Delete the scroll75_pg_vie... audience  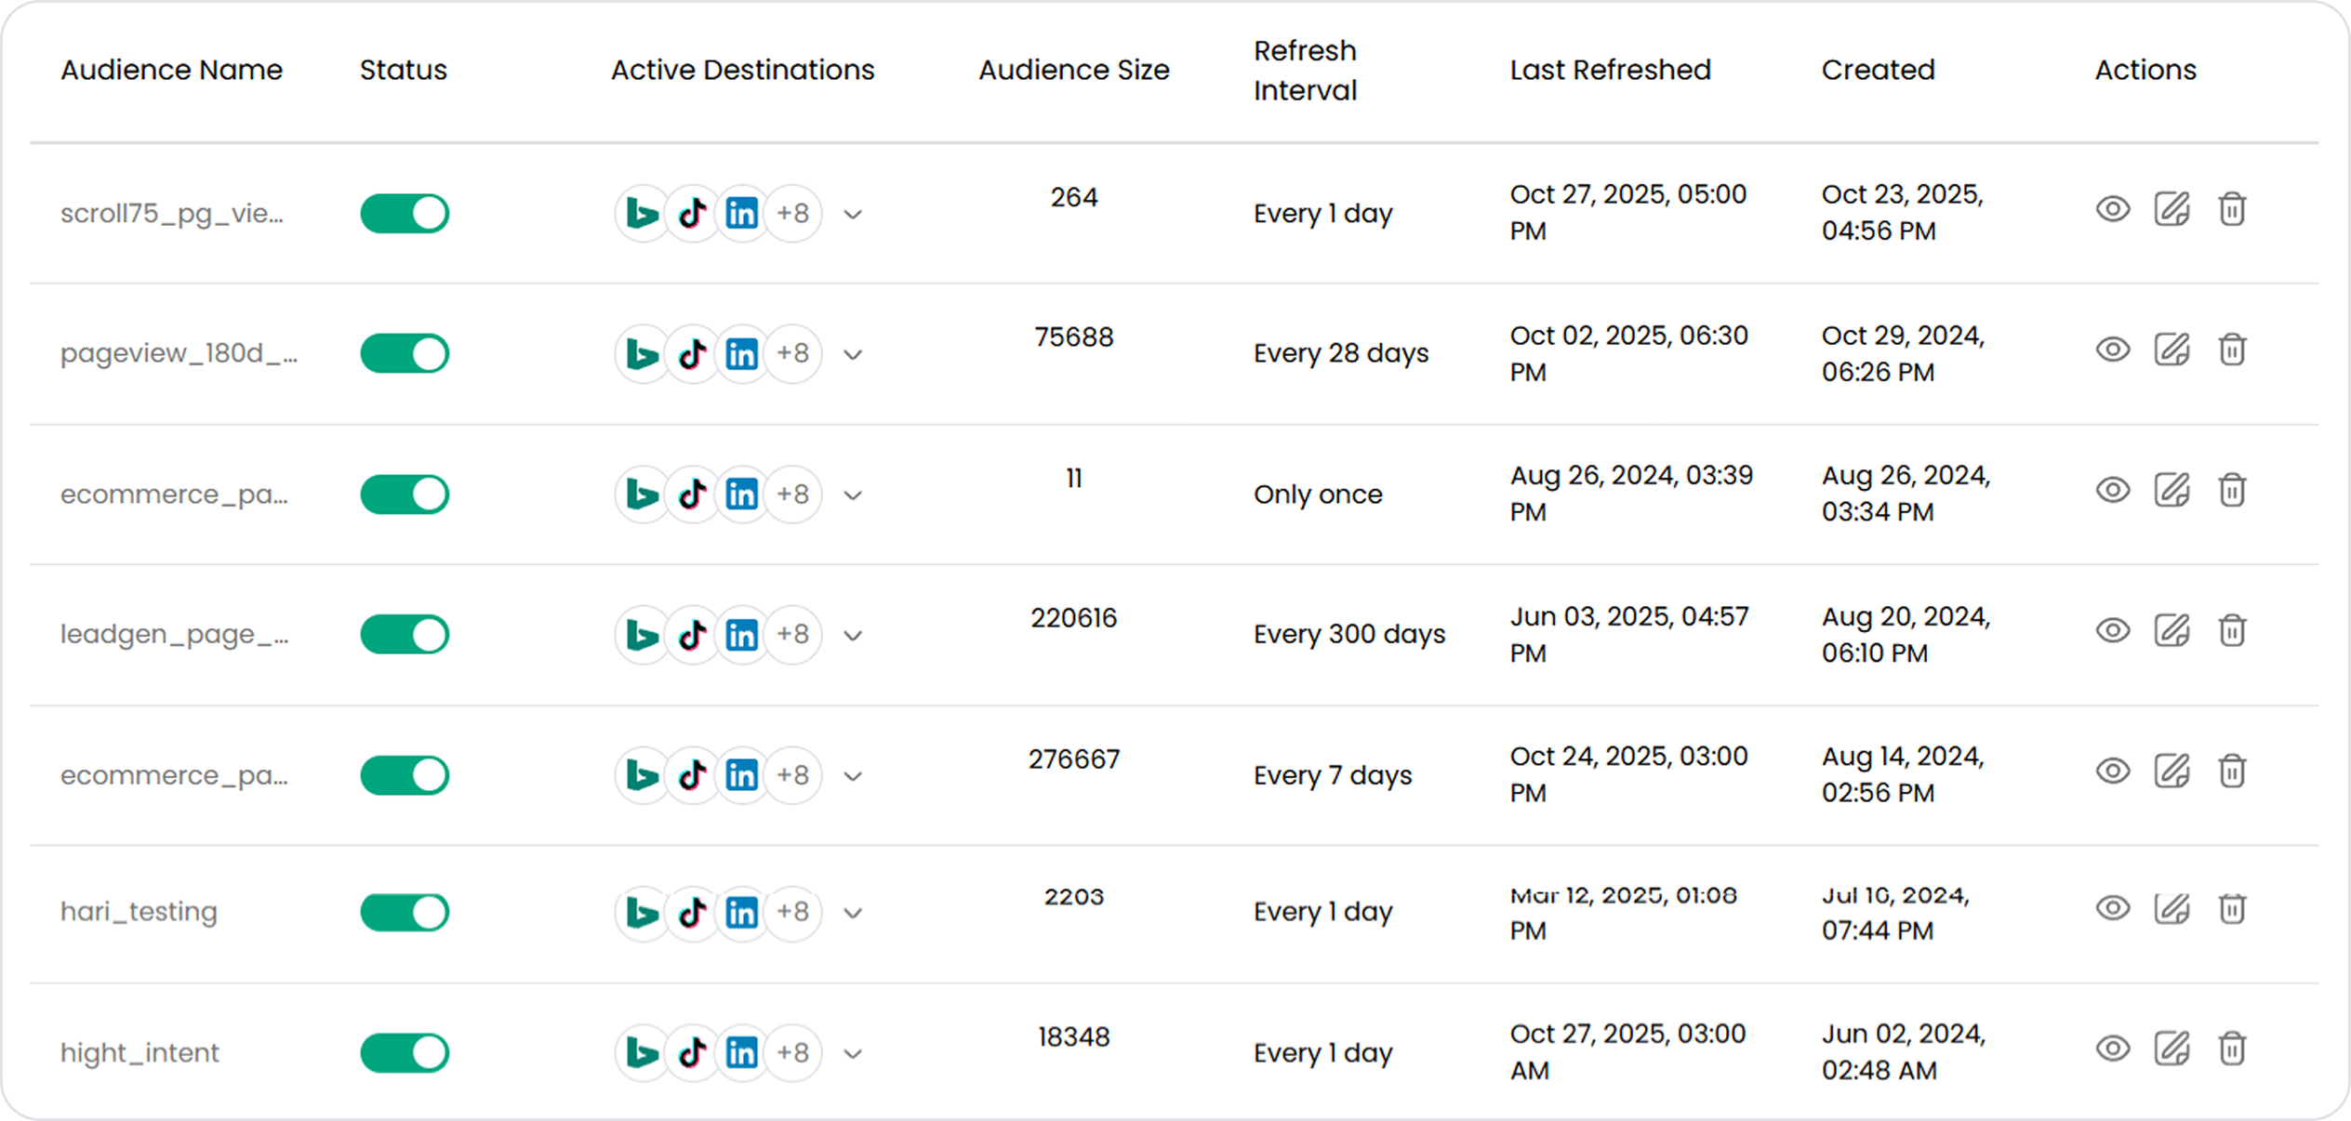coord(2232,210)
